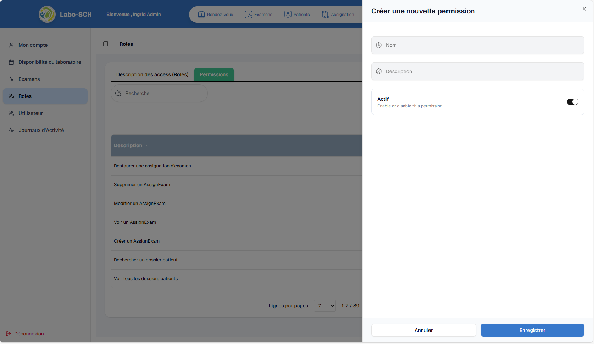Sort by Description column chevron

(147, 146)
